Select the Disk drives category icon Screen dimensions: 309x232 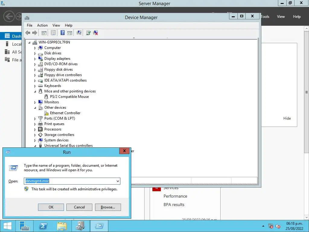(40, 53)
